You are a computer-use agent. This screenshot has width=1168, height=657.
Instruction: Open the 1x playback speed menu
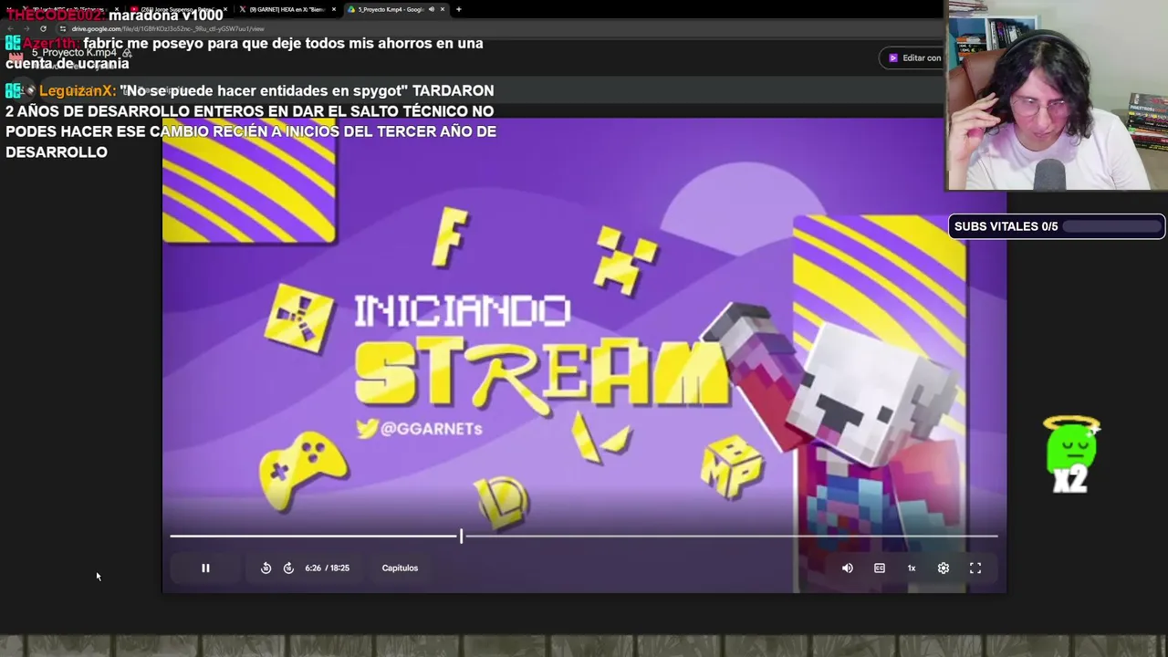point(912,568)
